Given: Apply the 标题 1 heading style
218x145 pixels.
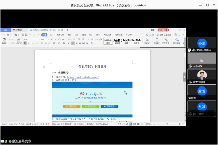Looking at the screenshot, I should click(x=117, y=41).
